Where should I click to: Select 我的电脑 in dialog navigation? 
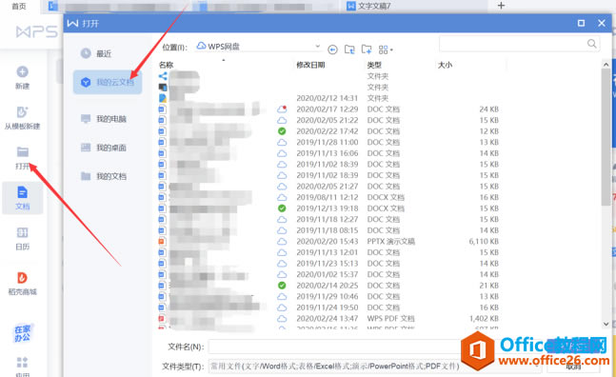(104, 119)
